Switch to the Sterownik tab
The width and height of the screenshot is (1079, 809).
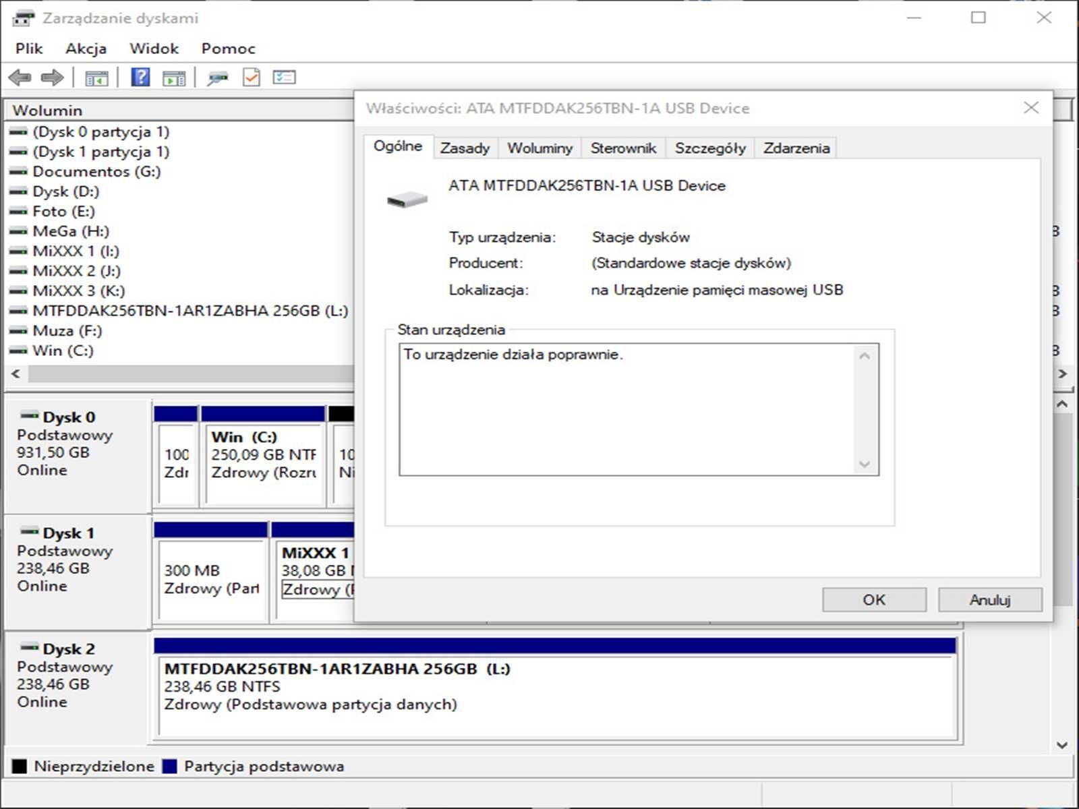[623, 148]
